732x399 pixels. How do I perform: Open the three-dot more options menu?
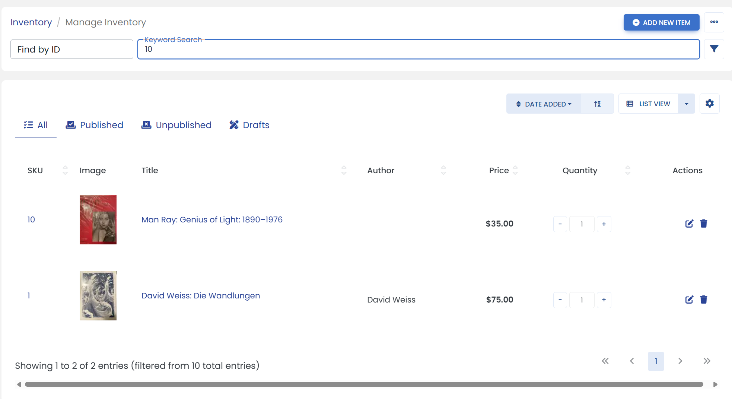(x=714, y=22)
